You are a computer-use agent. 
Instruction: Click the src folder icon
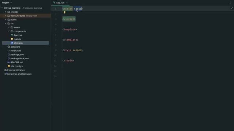[x=9, y=23]
